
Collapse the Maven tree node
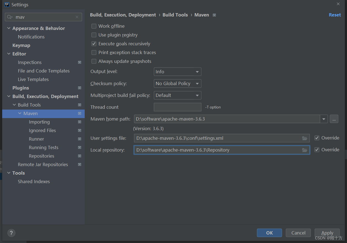(x=20, y=113)
